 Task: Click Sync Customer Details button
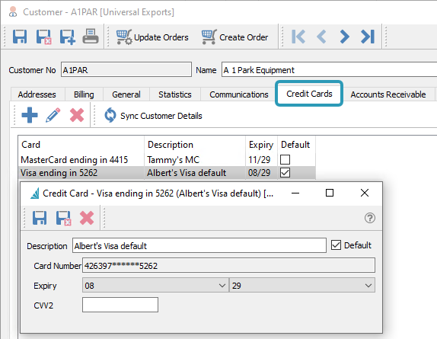coord(153,116)
